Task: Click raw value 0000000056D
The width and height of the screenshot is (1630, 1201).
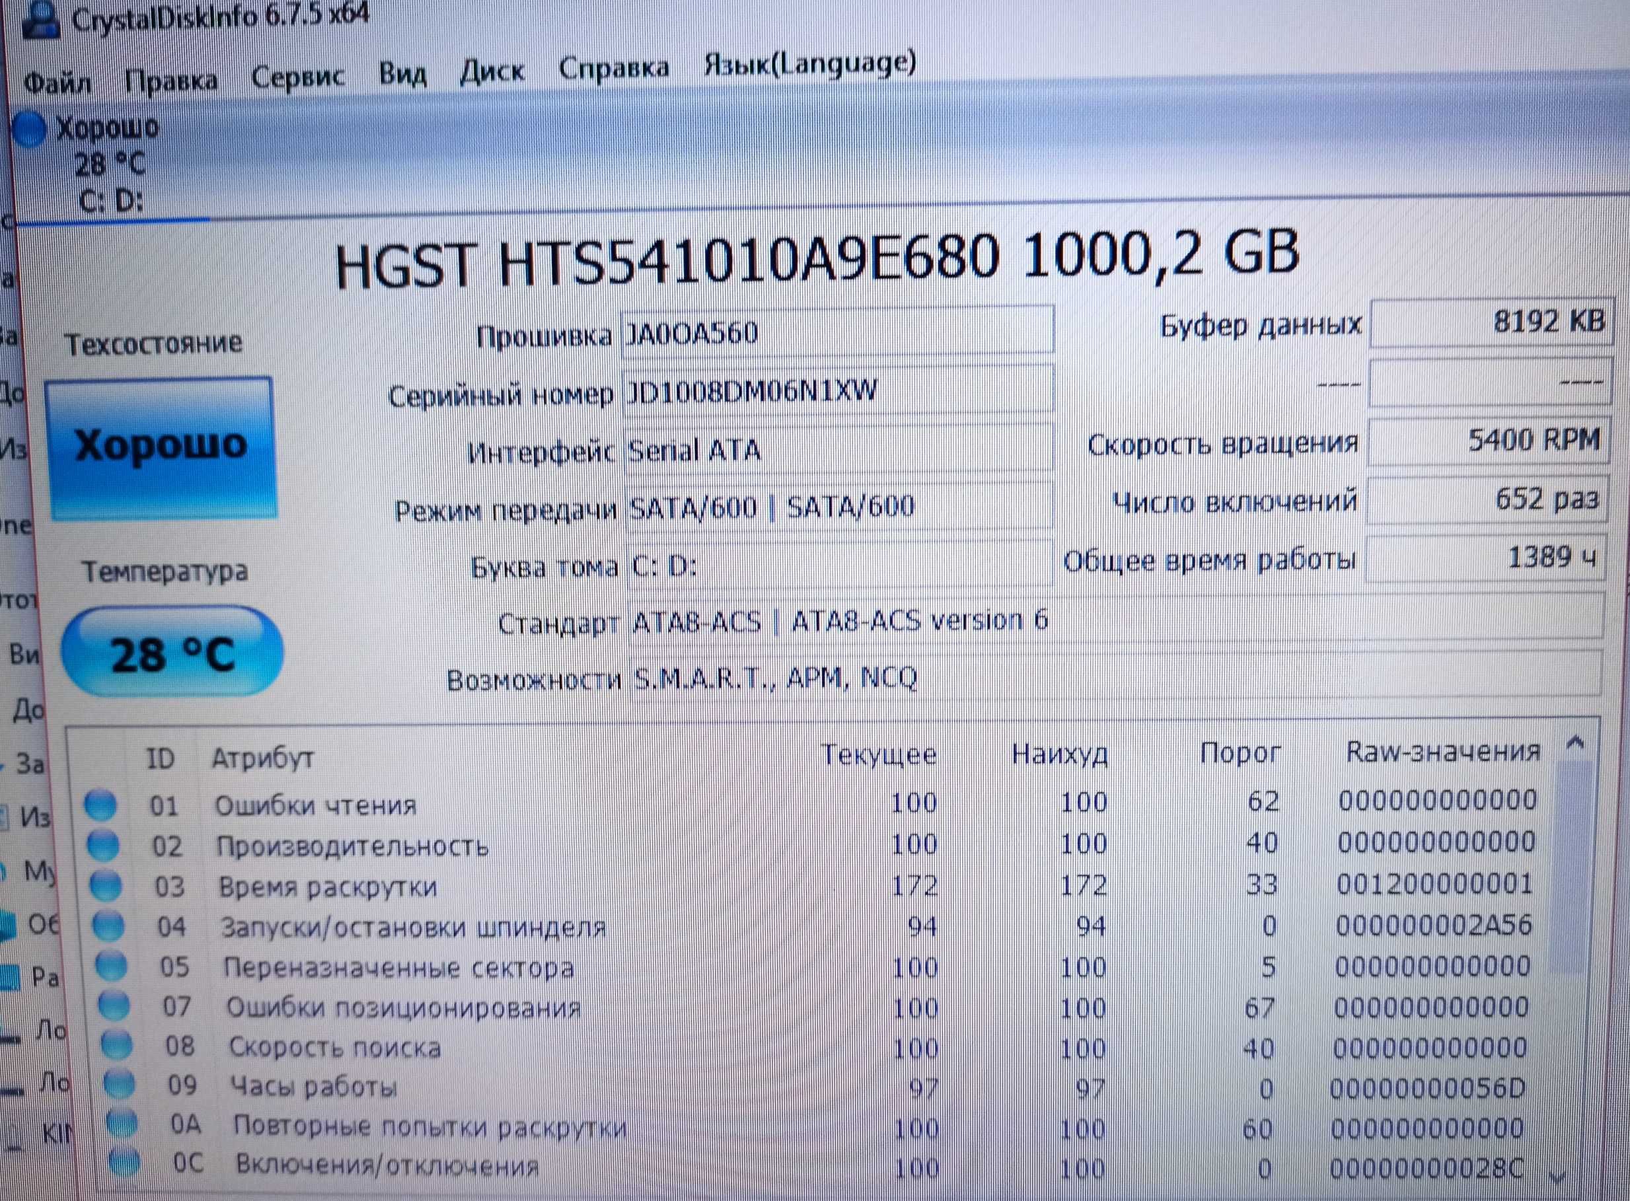Action: coord(1428,1087)
